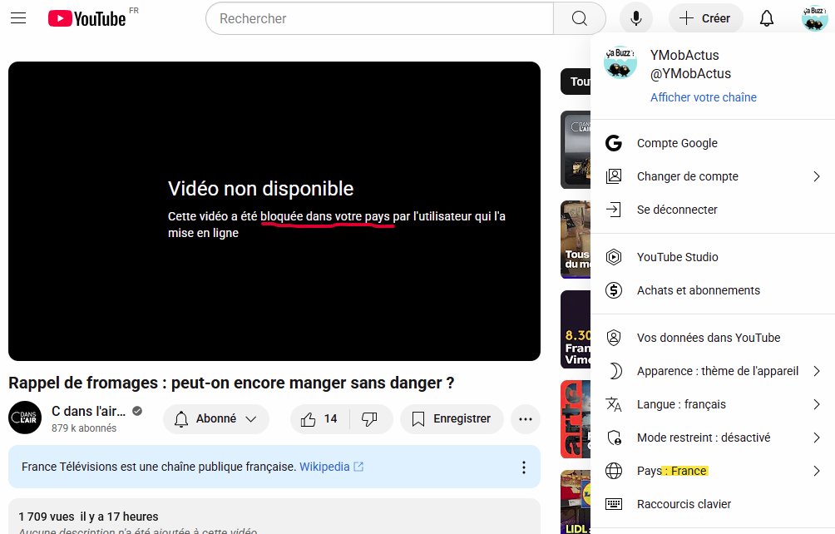Select Langue : français entry
The width and height of the screenshot is (835, 534).
coord(713,404)
